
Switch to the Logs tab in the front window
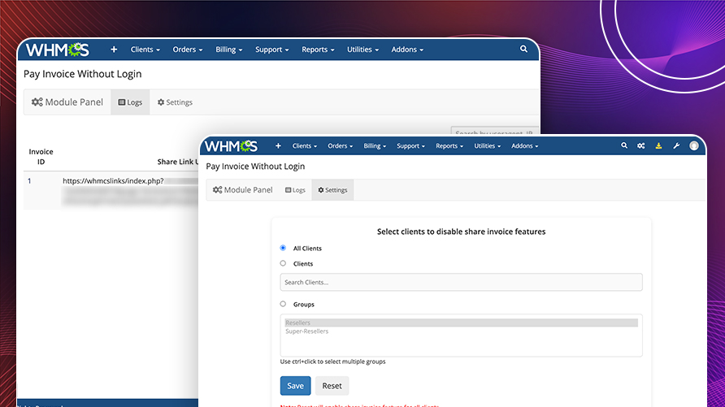pyautogui.click(x=294, y=190)
